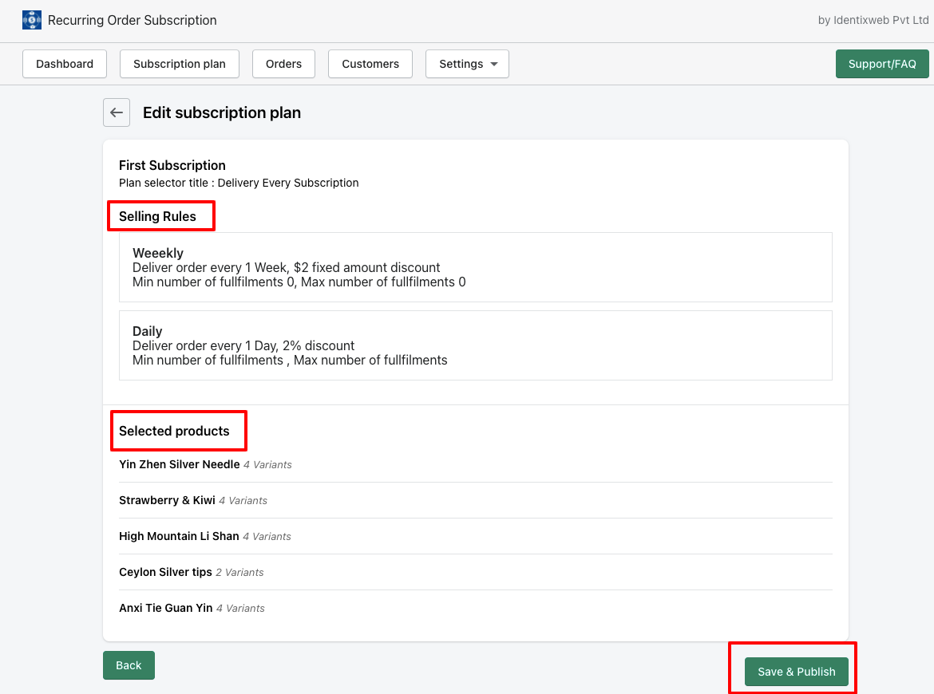934x694 pixels.
Task: Select the Daily selling rule card
Action: click(x=475, y=345)
